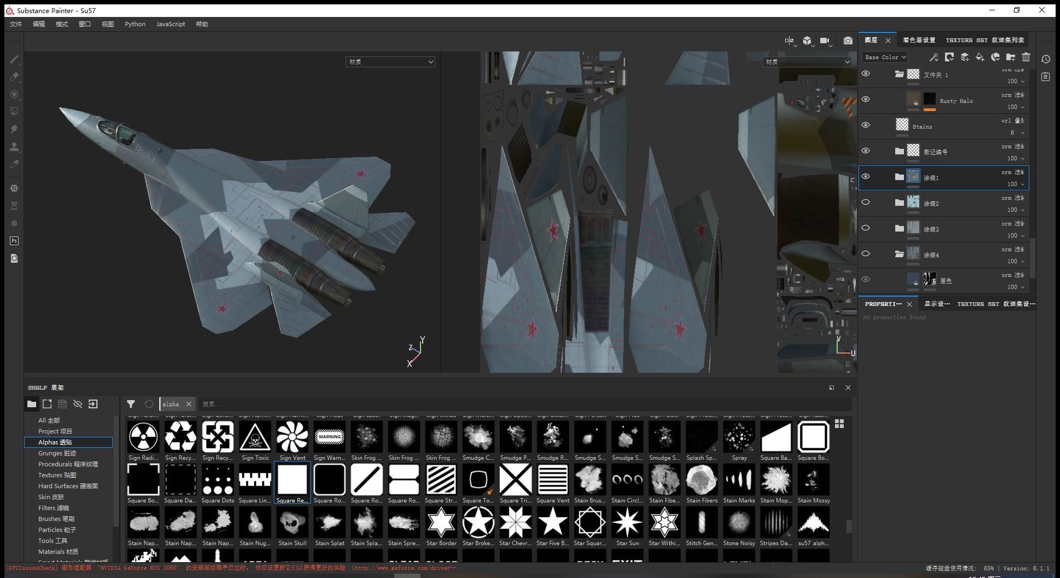The width and height of the screenshot is (1060, 578).
Task: Open the 3D viewport 材质 dropdown
Action: pos(390,62)
